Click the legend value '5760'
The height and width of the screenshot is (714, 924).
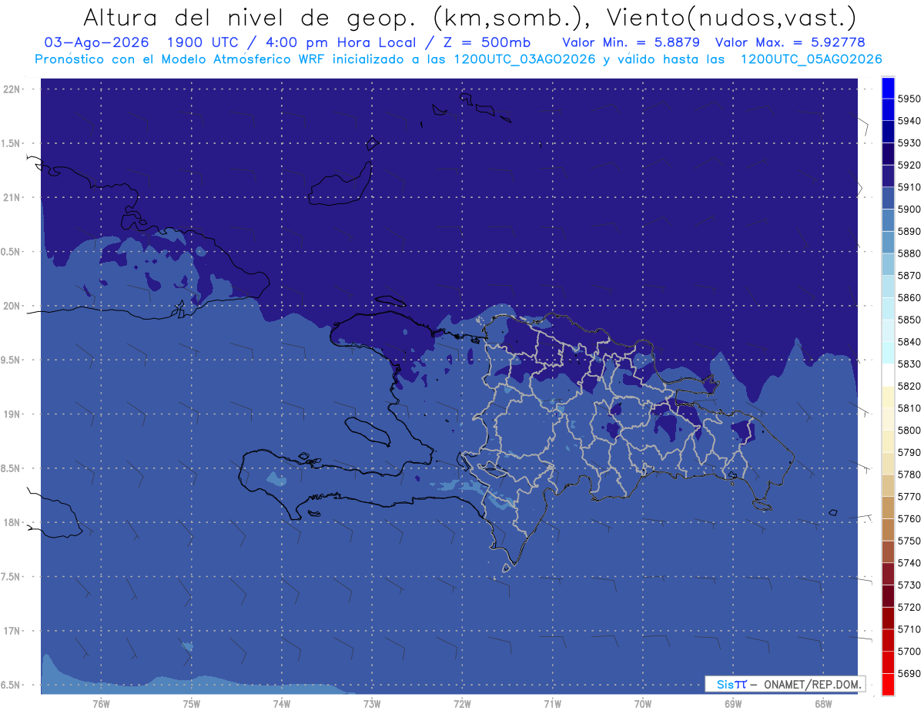(909, 518)
